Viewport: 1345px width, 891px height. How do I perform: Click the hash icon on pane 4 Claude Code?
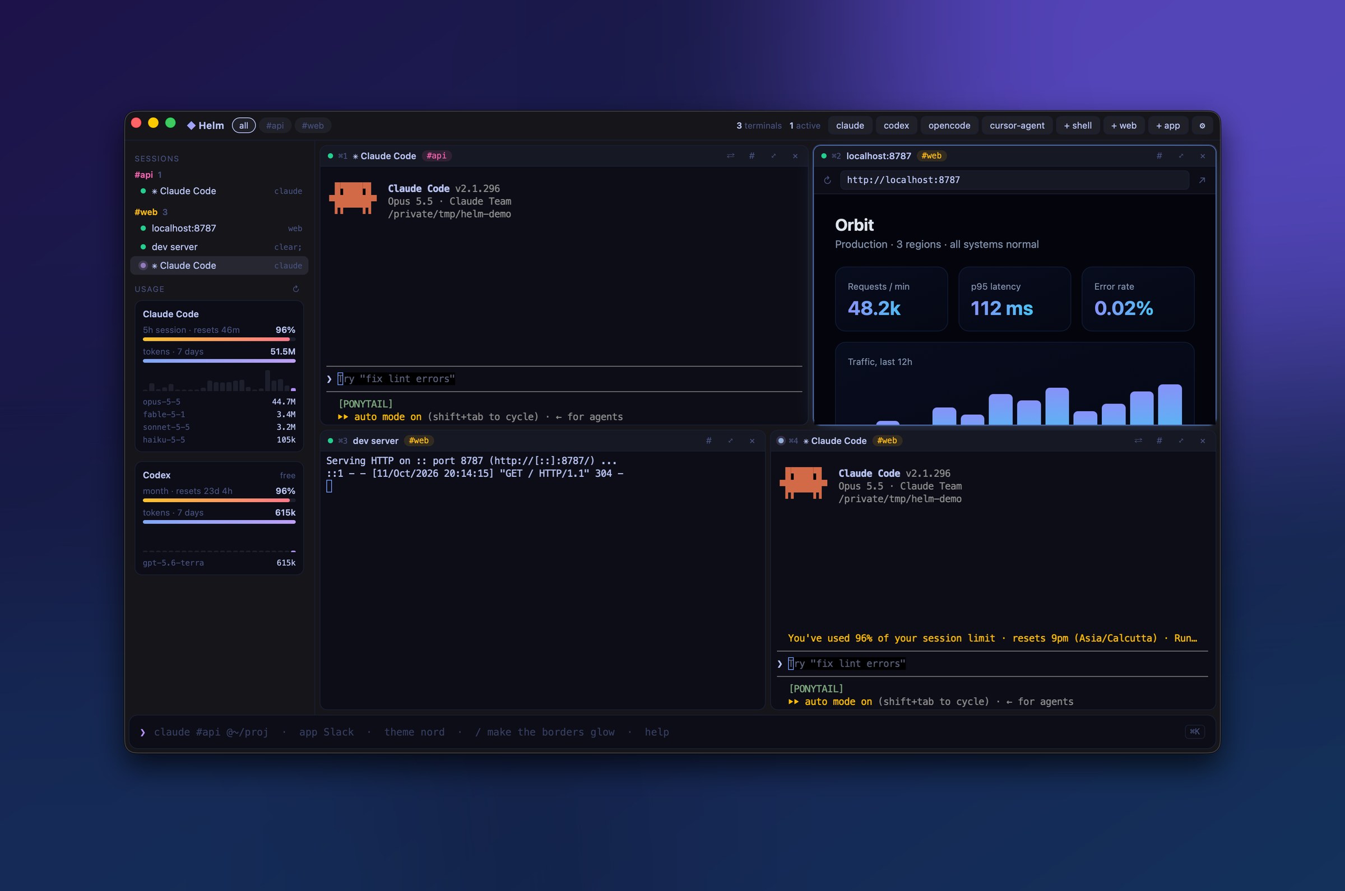[x=1159, y=440]
